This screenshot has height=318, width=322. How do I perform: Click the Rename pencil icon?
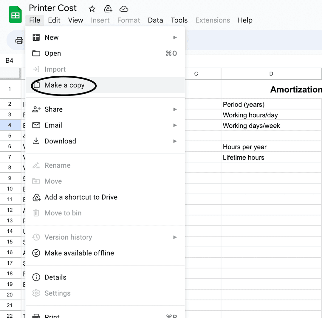click(x=36, y=165)
